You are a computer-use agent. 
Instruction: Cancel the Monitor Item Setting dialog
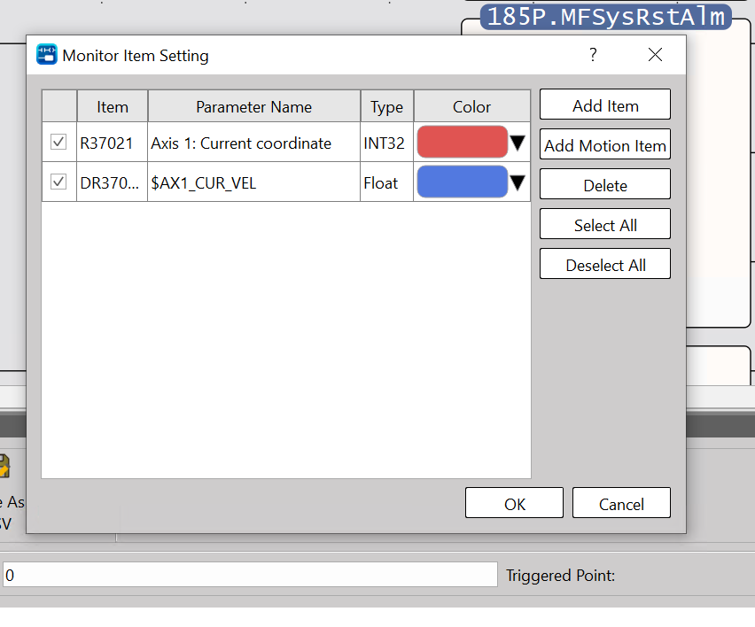pyautogui.click(x=620, y=503)
